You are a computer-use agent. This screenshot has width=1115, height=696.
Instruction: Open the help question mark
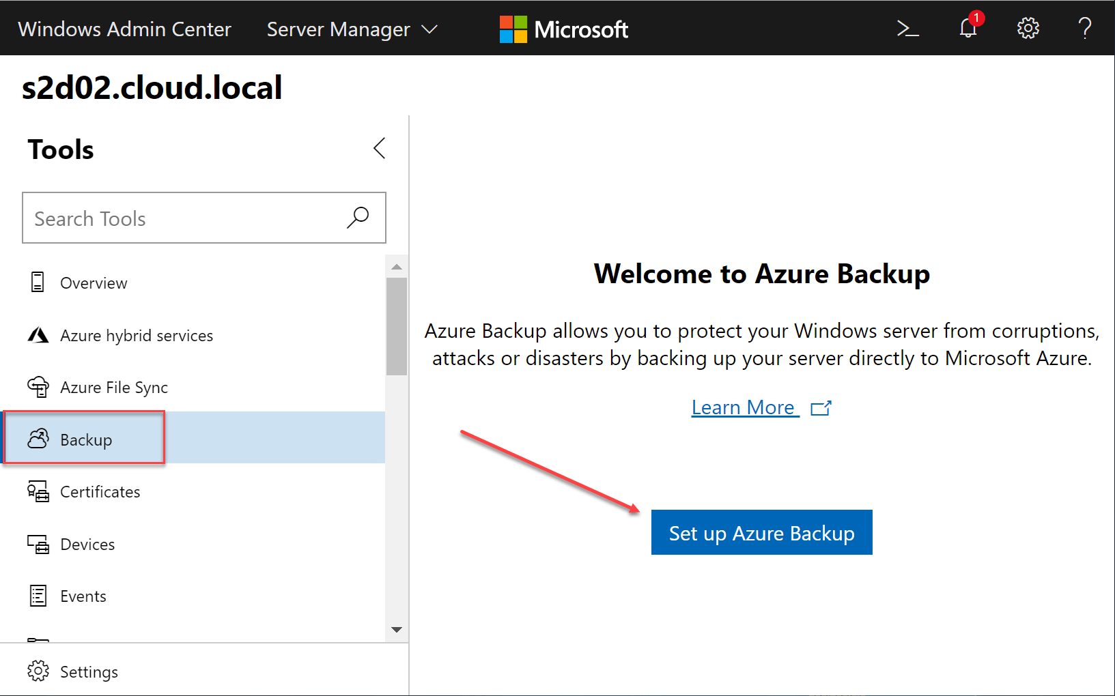[x=1084, y=28]
